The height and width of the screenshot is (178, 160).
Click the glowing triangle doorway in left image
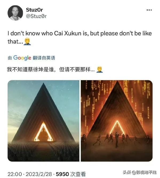pos(43,131)
